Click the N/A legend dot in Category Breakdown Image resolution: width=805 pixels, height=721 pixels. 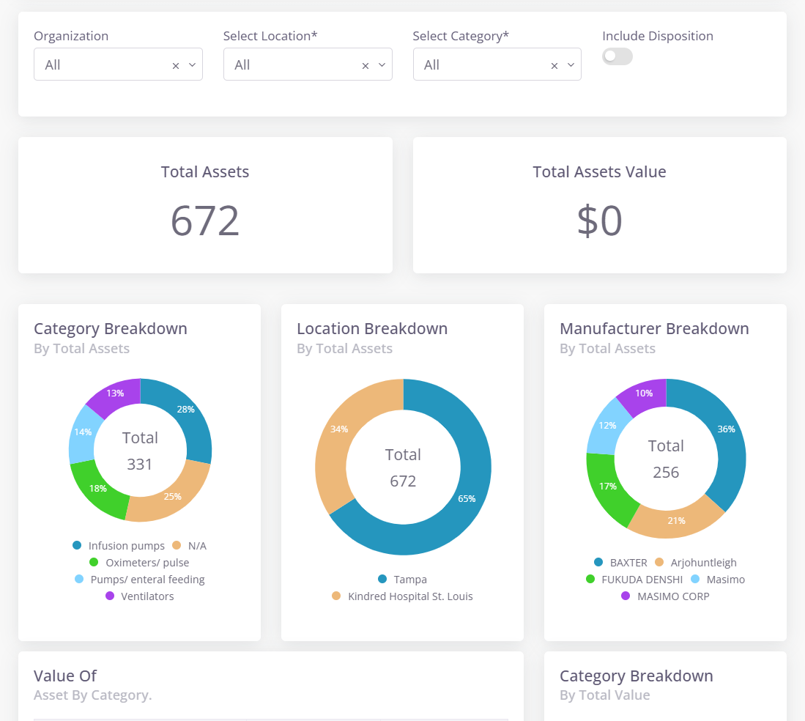click(177, 545)
